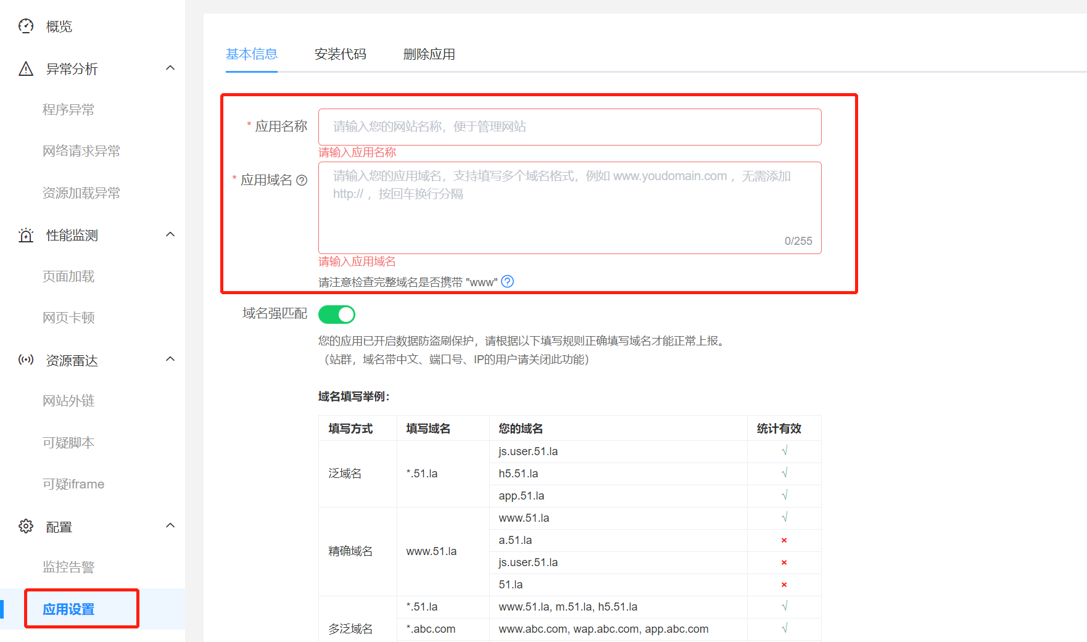This screenshot has height=642, width=1087.
Task: Open 页面加载 menu item
Action: 68,276
